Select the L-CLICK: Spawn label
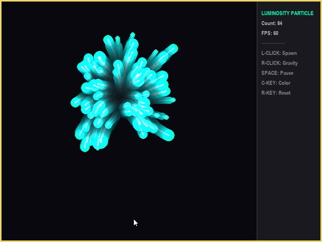Screen dimensions: 322x242 pyautogui.click(x=279, y=53)
